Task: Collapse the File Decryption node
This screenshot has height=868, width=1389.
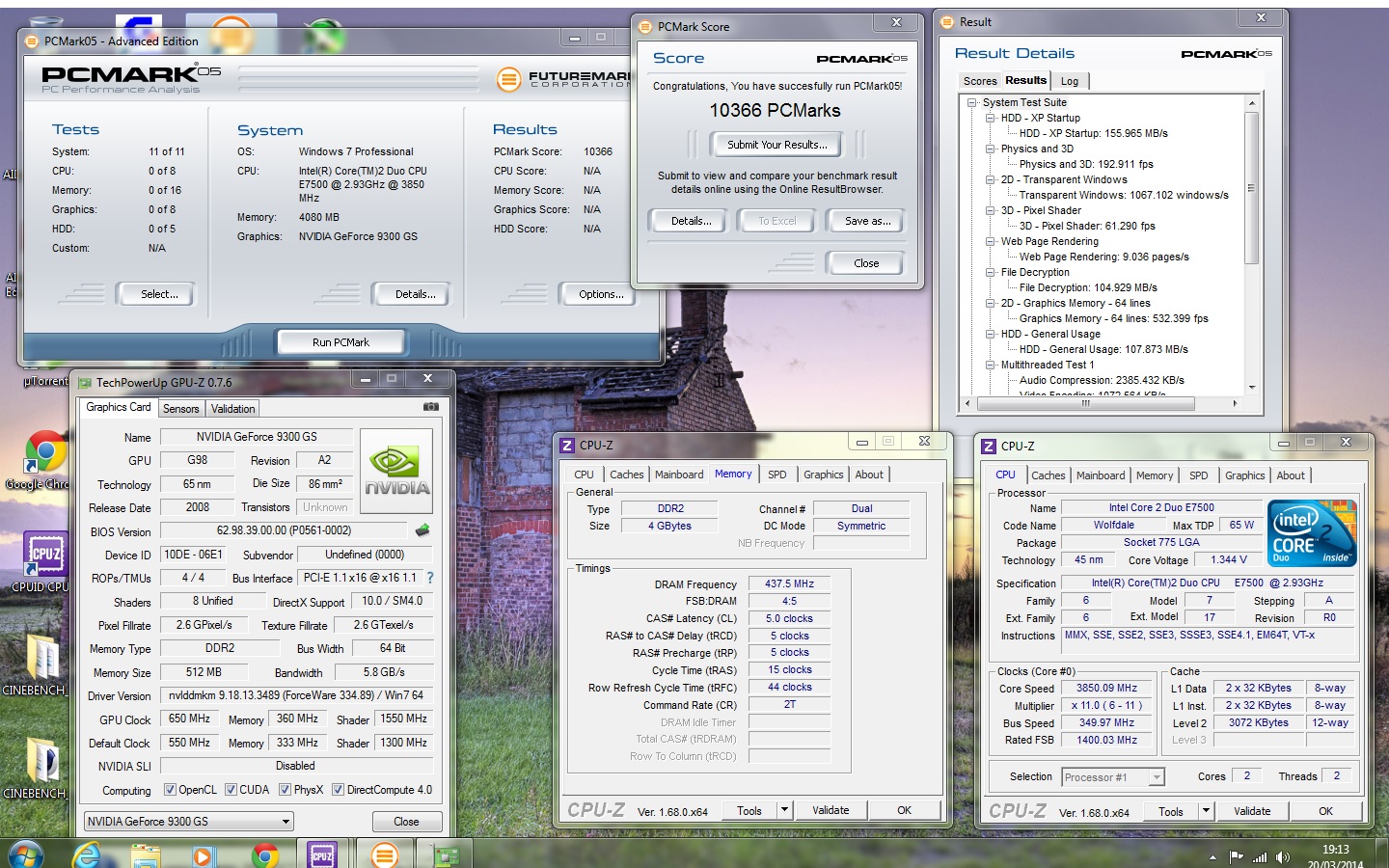Action: [x=990, y=272]
